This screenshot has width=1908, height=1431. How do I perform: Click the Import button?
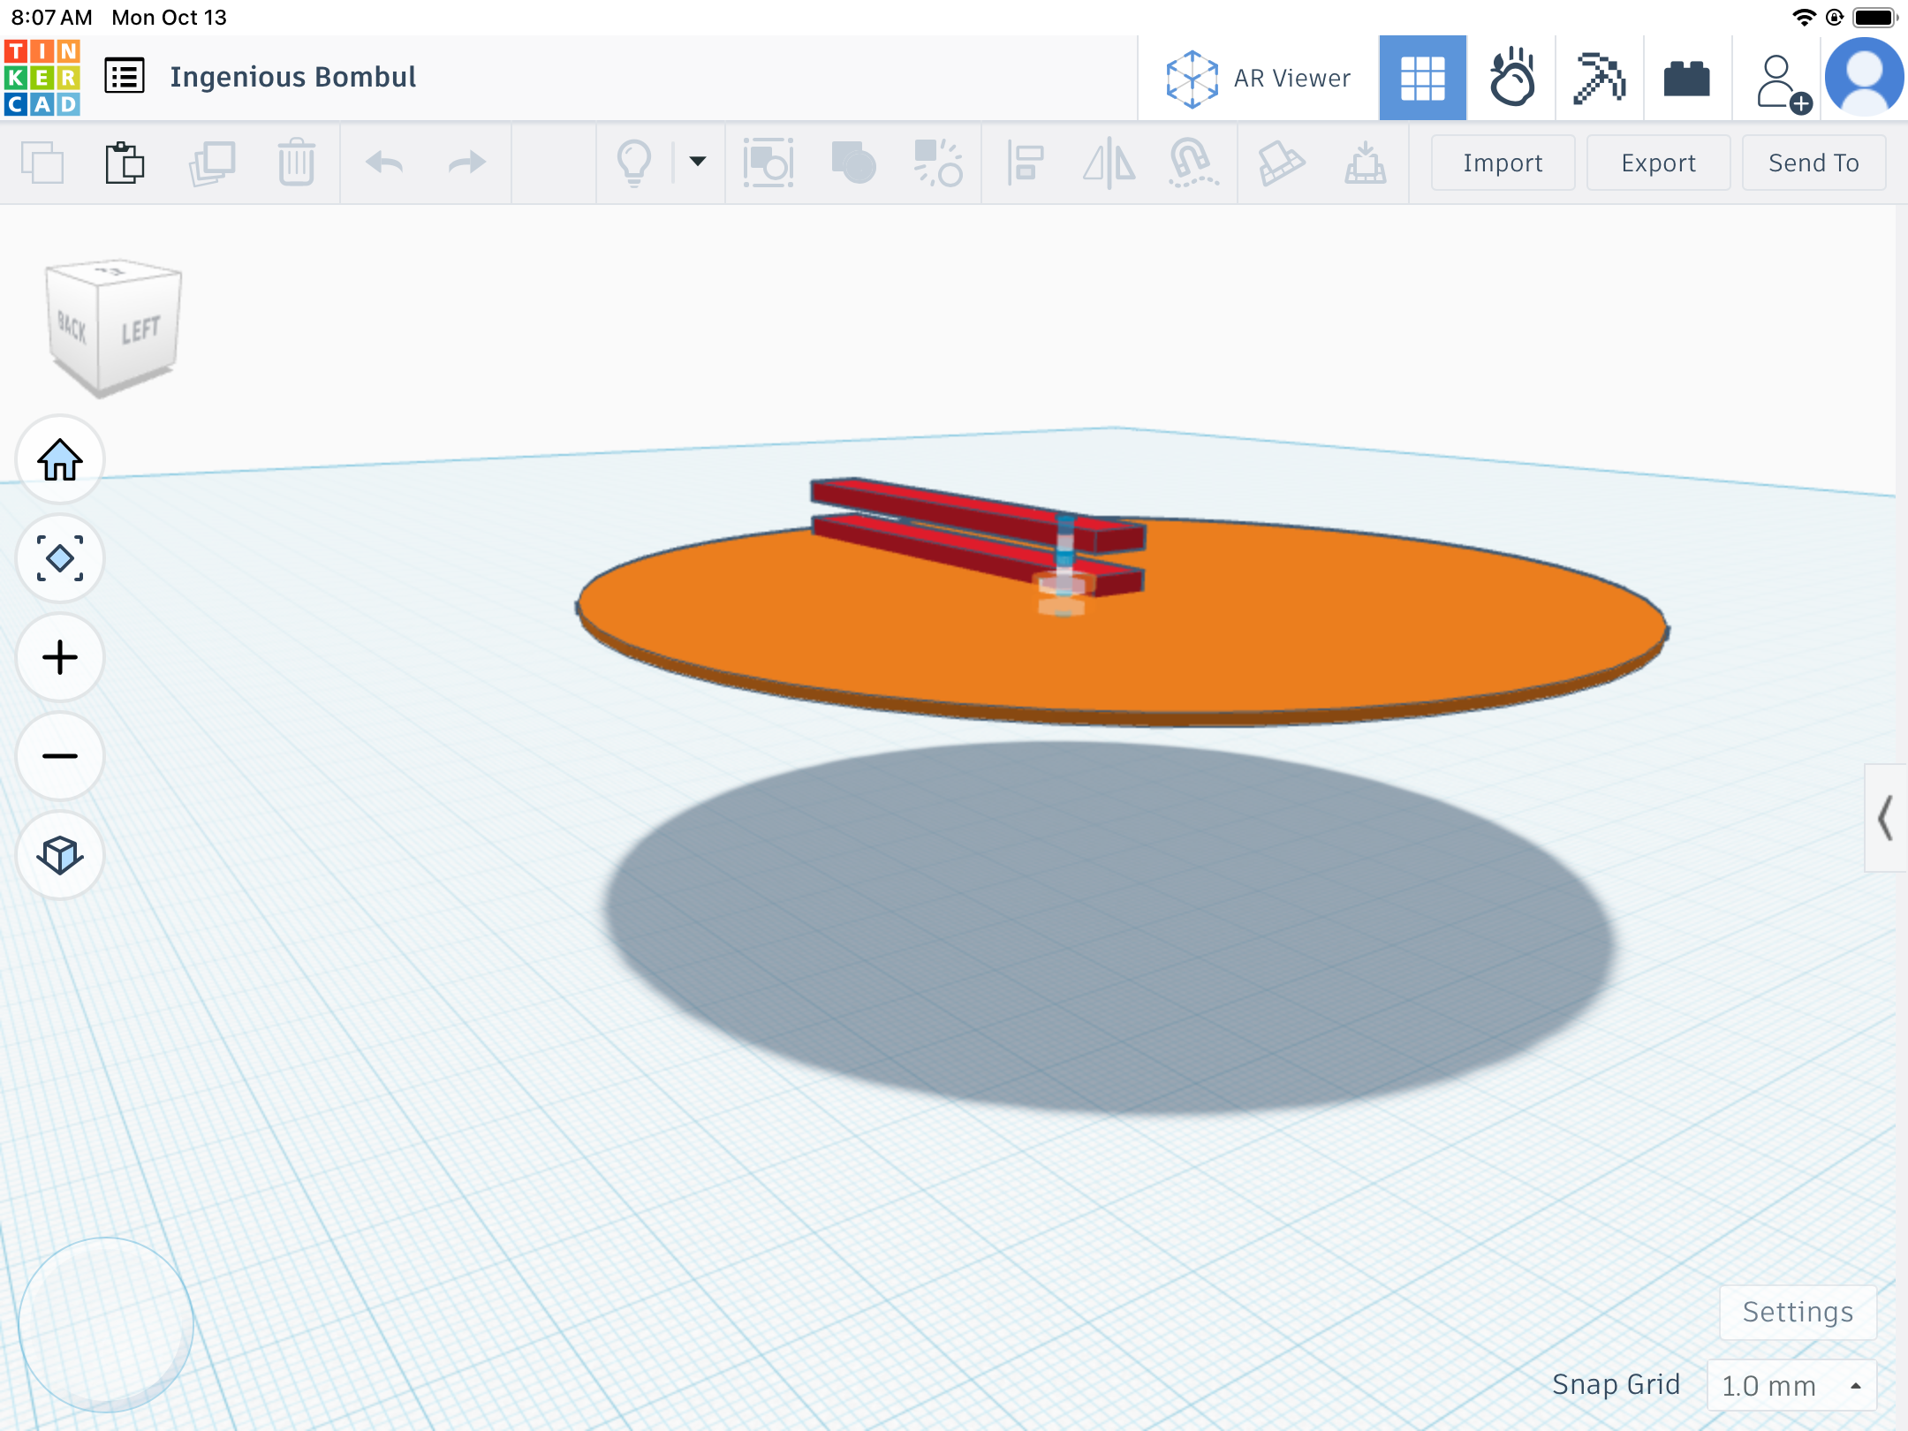[x=1502, y=163]
